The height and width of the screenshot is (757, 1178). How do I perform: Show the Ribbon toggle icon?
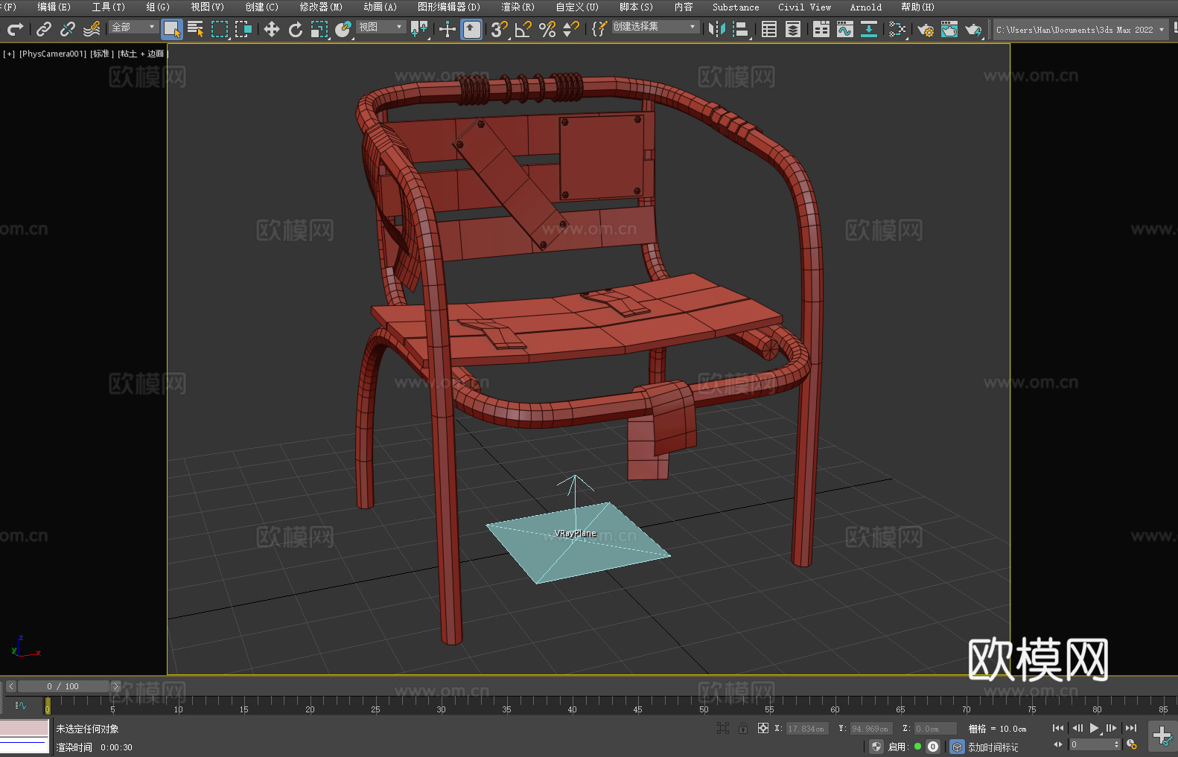(x=821, y=29)
